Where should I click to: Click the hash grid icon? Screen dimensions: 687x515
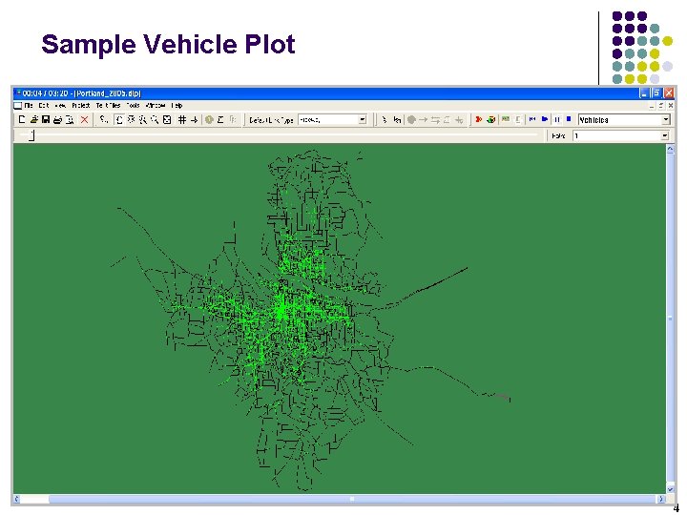point(182,119)
